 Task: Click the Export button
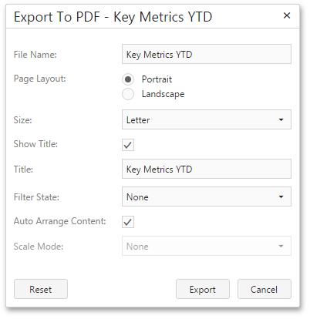point(203,289)
